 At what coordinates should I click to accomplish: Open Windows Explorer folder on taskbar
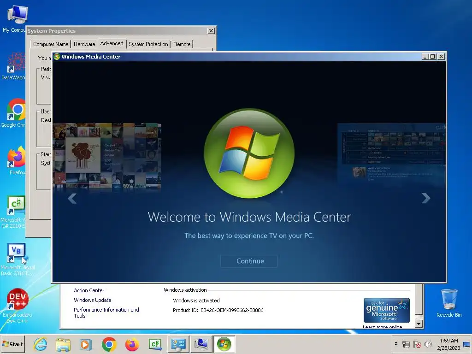coord(63,344)
